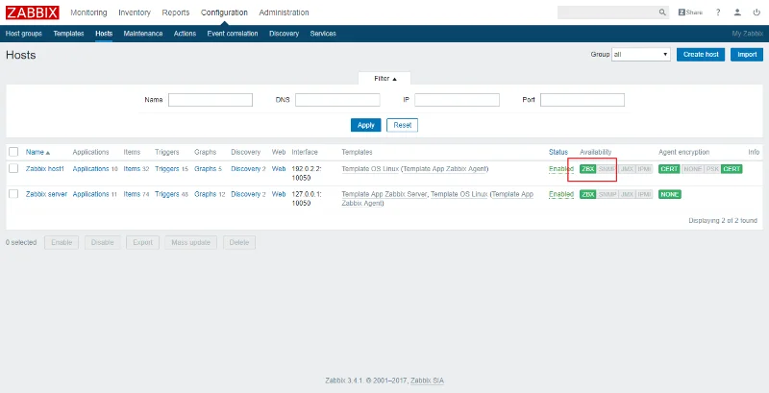Sort hosts by Status column

pyautogui.click(x=558, y=153)
